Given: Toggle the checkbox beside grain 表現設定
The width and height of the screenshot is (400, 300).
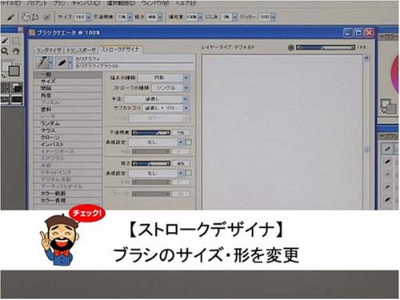Looking at the screenshot, I should pyautogui.click(x=188, y=174).
